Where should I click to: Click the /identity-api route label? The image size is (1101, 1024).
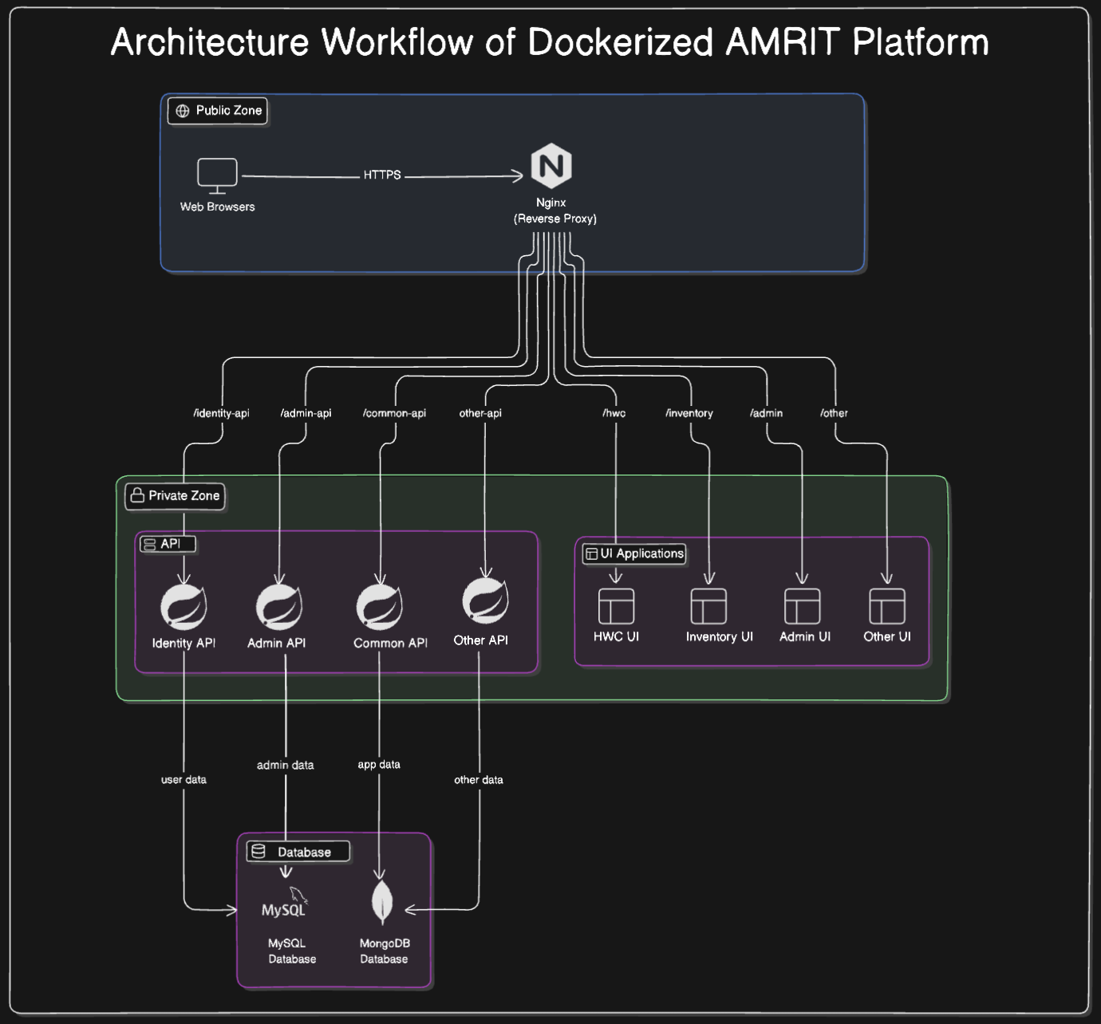pos(221,412)
